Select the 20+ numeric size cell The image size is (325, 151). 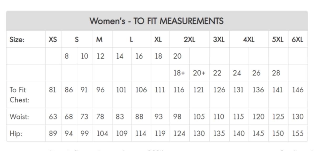(x=199, y=73)
